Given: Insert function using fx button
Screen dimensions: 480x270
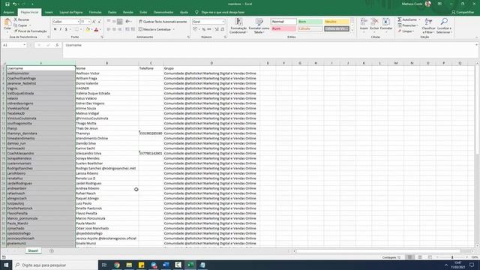Looking at the screenshot, I should click(x=57, y=45).
